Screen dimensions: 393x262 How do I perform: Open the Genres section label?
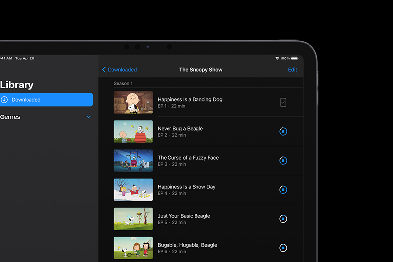point(11,117)
